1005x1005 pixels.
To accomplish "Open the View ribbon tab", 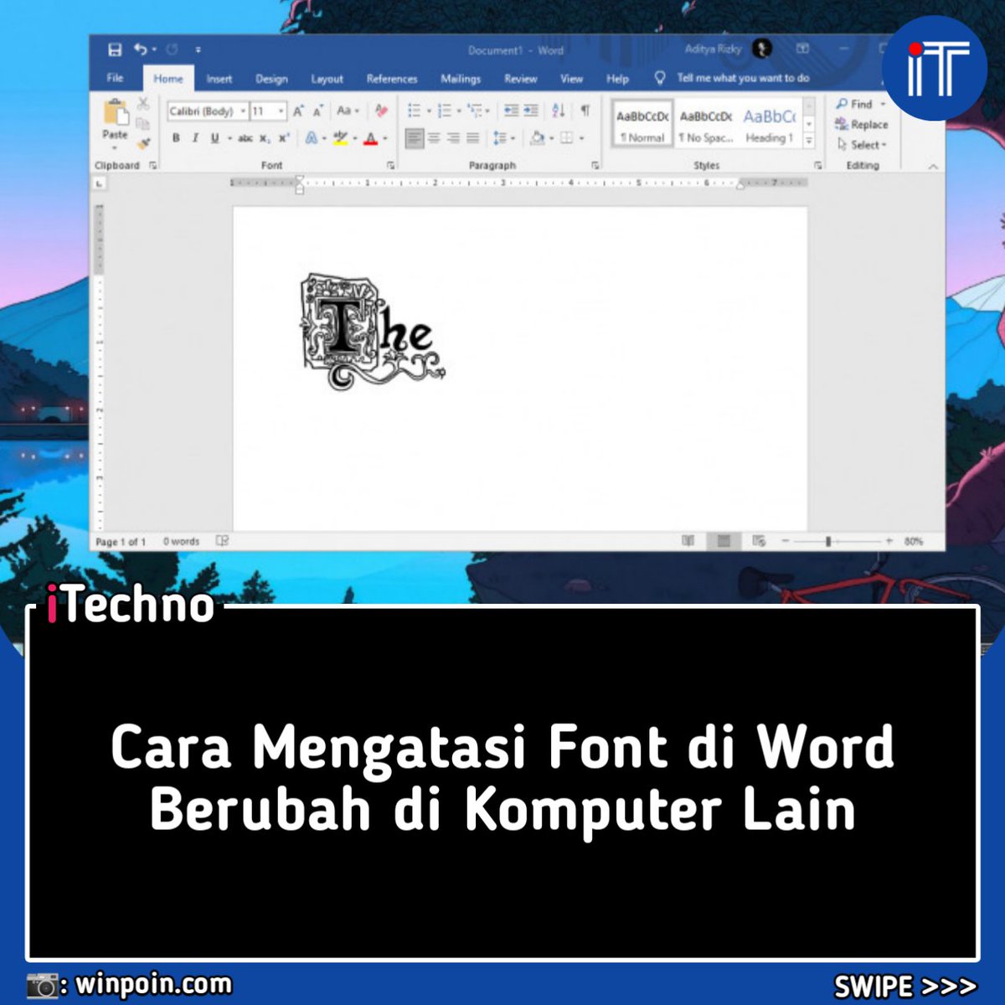I will point(572,79).
